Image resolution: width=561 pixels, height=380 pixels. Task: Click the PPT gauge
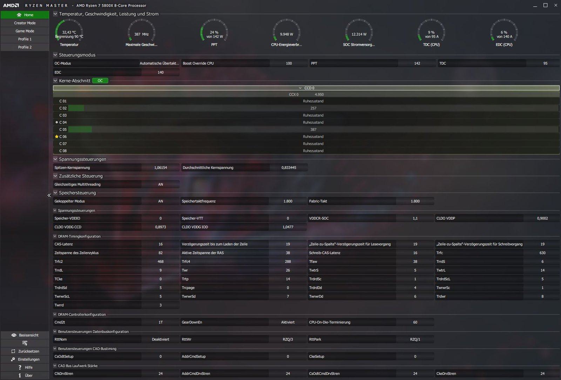[x=214, y=33]
